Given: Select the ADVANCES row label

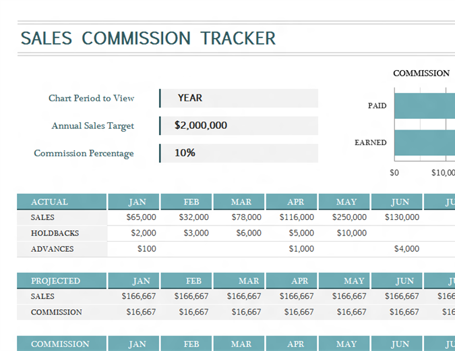Looking at the screenshot, I should (x=52, y=249).
